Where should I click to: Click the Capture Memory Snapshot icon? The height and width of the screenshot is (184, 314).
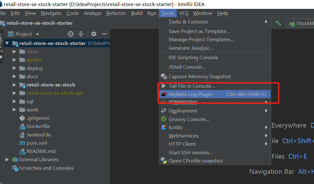point(164,76)
